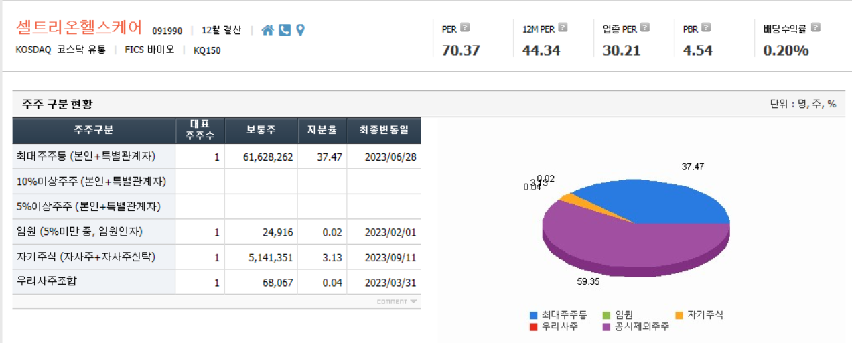Click the PBR value 4.54
Screen dimensions: 852x343
pos(698,50)
